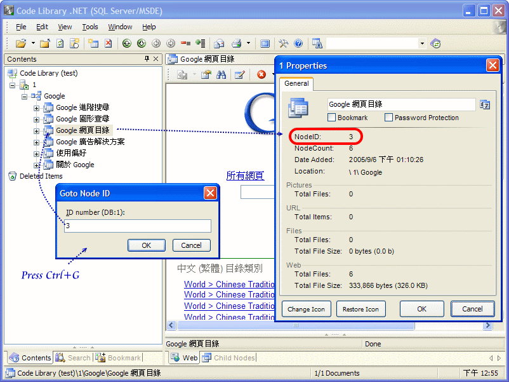
Task: Click the icon button beside the name field
Action: pos(485,105)
